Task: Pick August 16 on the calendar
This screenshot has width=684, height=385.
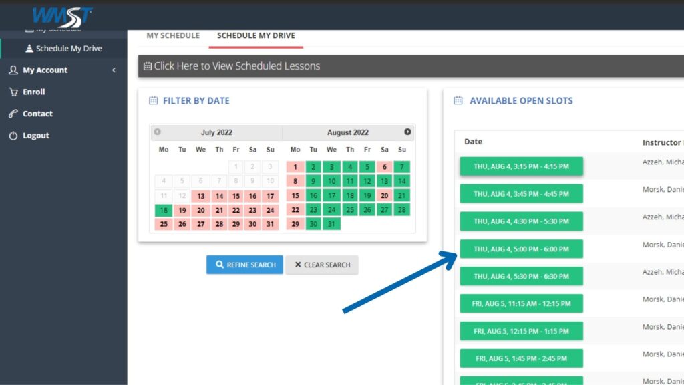Action: tap(313, 196)
